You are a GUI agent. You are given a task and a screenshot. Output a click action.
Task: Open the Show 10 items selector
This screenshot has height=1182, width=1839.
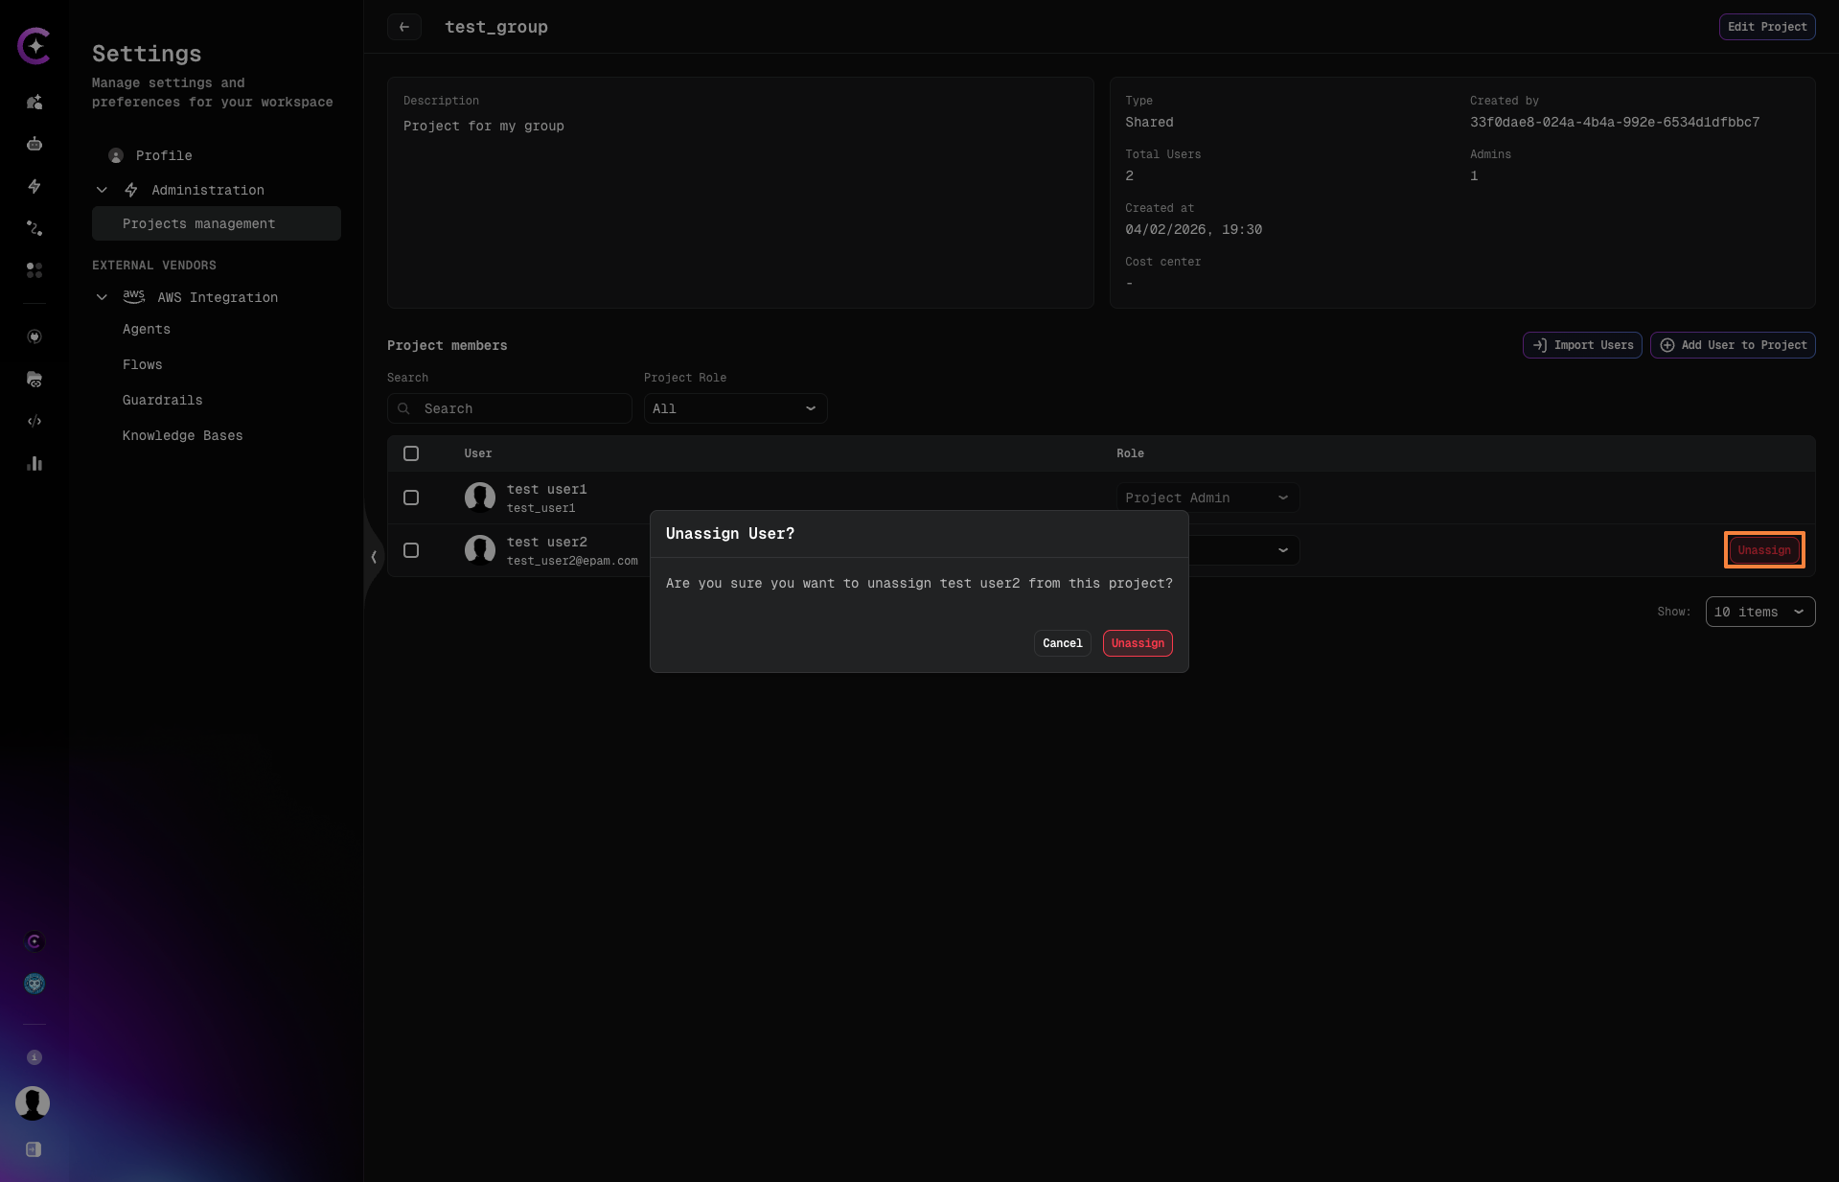click(x=1759, y=612)
